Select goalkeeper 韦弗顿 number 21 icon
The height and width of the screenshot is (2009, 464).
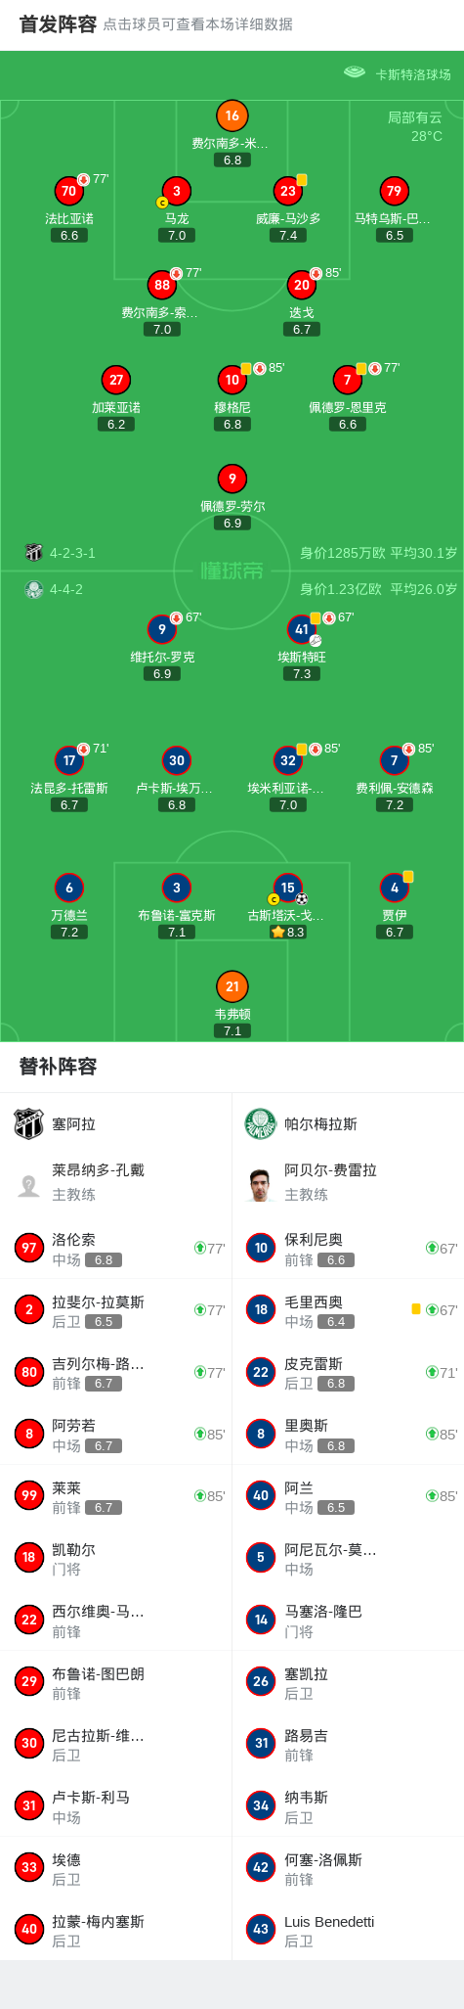(x=232, y=986)
